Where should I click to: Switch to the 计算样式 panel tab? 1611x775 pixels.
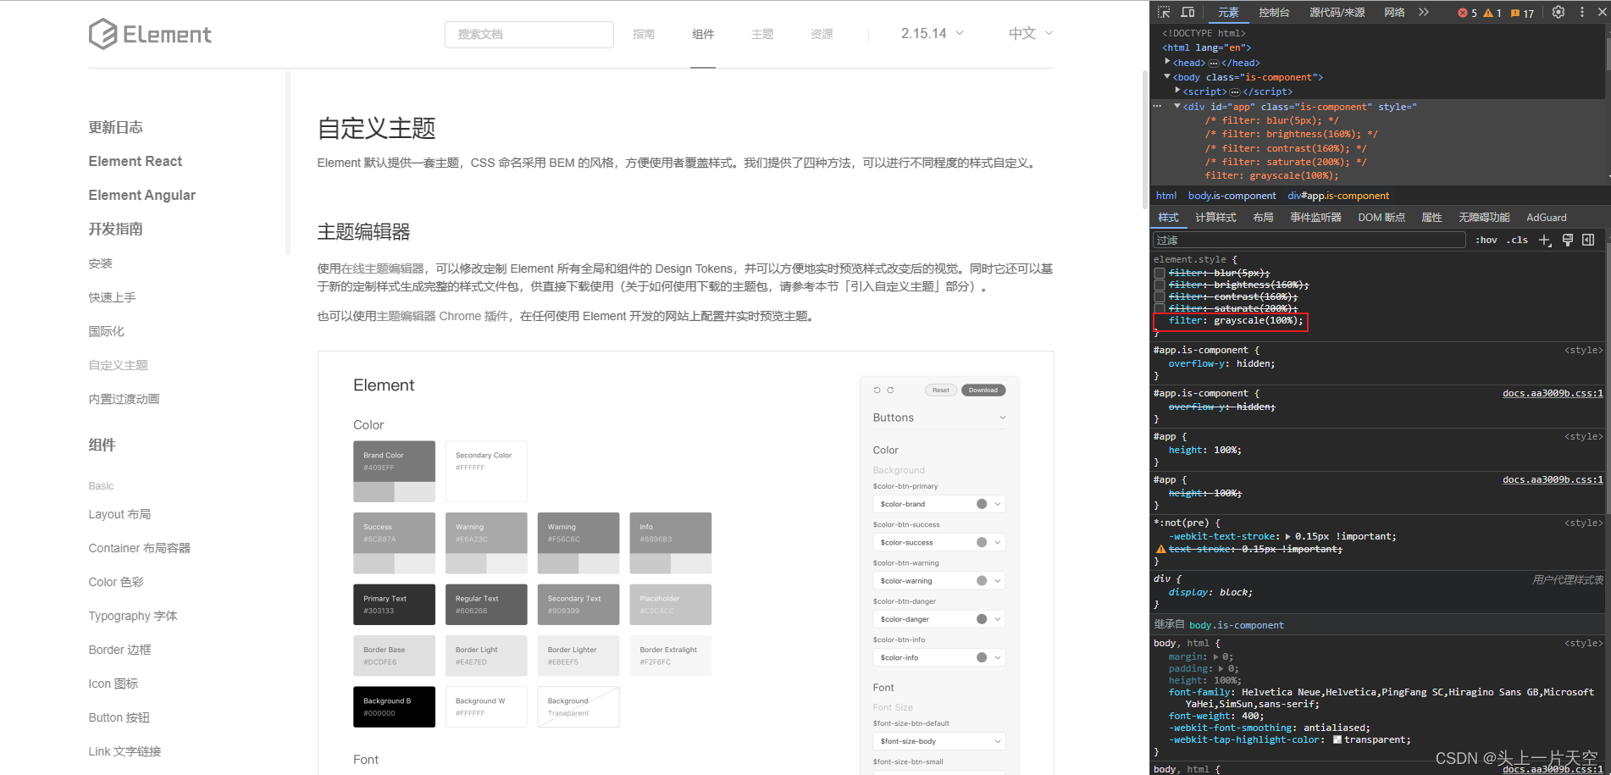pyautogui.click(x=1215, y=218)
